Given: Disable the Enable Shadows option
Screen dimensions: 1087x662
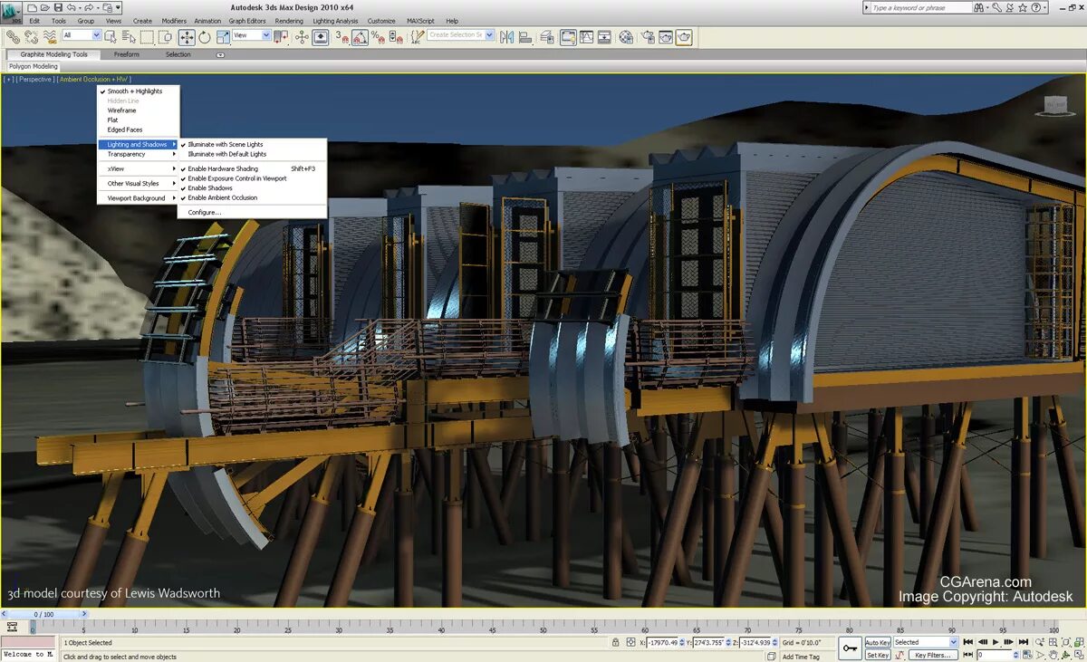Looking at the screenshot, I should (x=210, y=188).
